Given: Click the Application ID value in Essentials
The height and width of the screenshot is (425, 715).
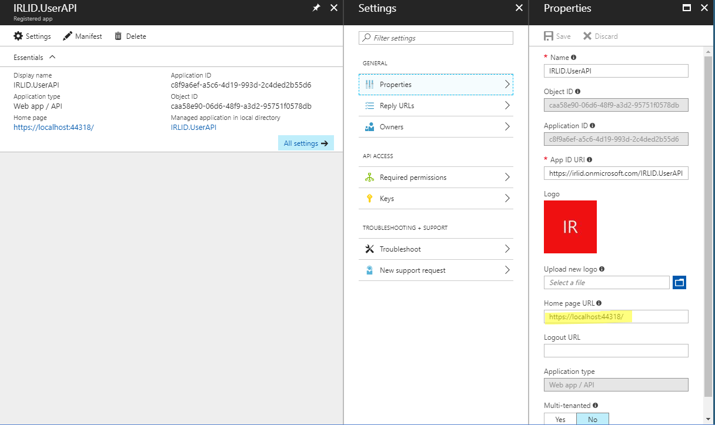Looking at the screenshot, I should (x=241, y=85).
